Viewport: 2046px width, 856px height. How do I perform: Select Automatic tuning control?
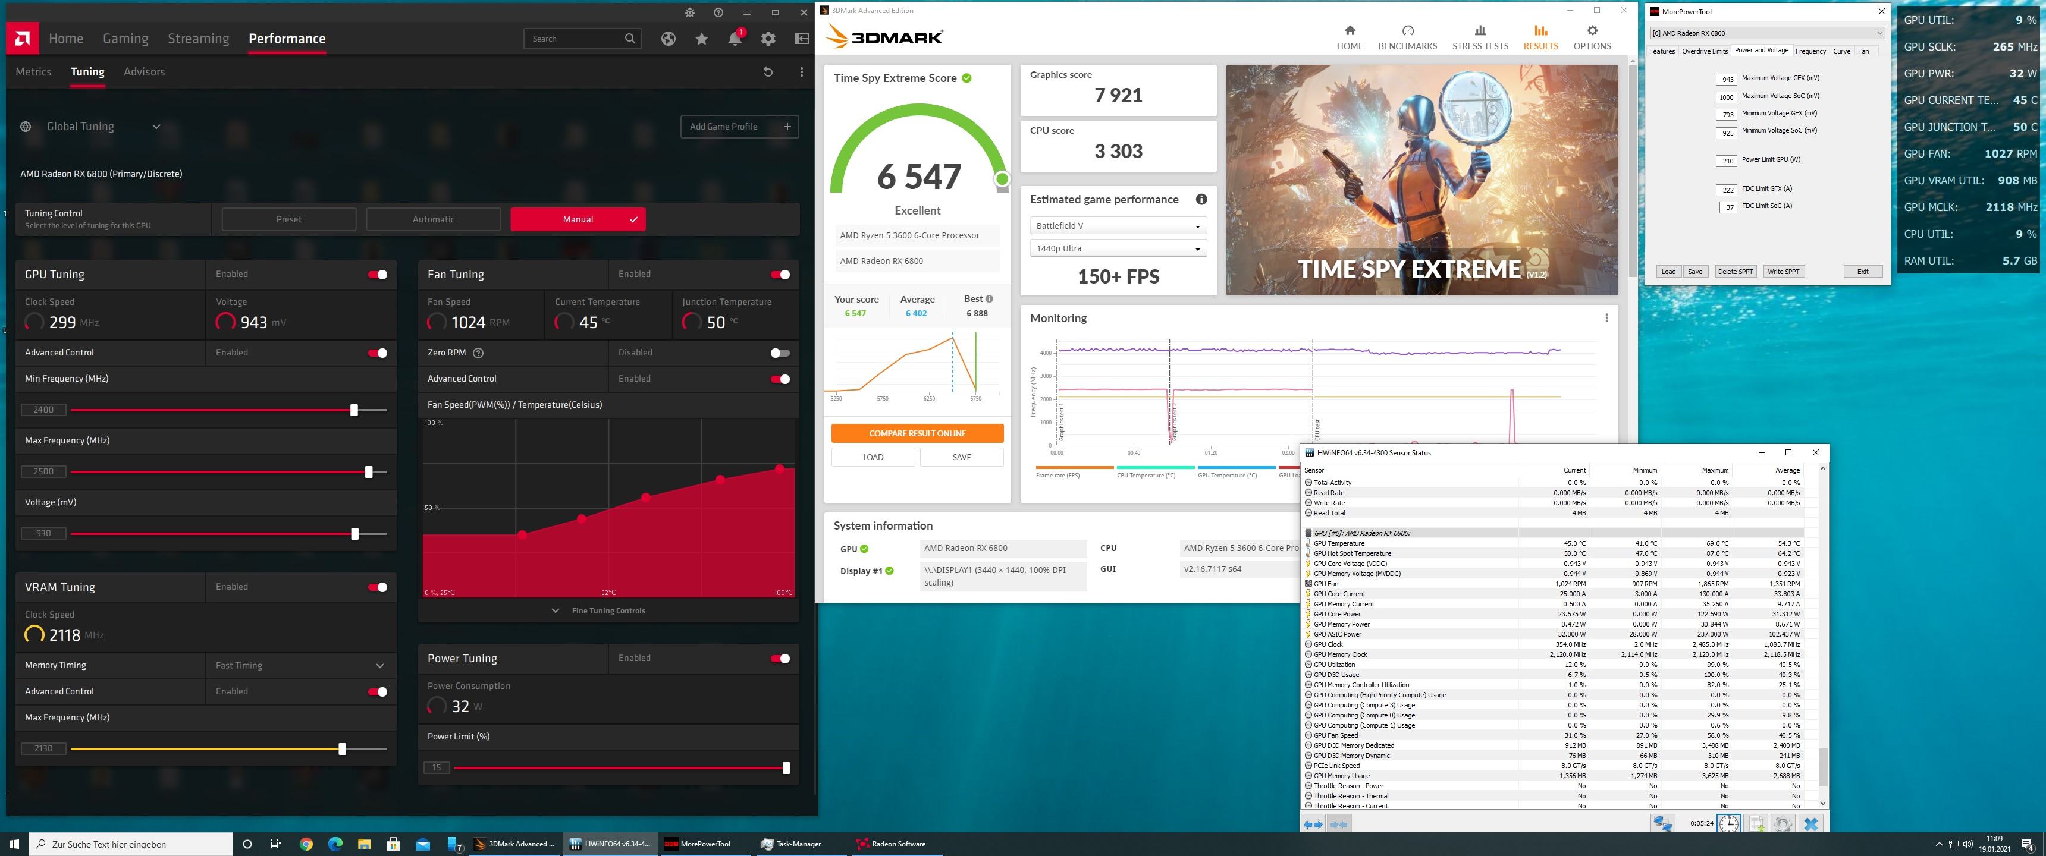434,219
